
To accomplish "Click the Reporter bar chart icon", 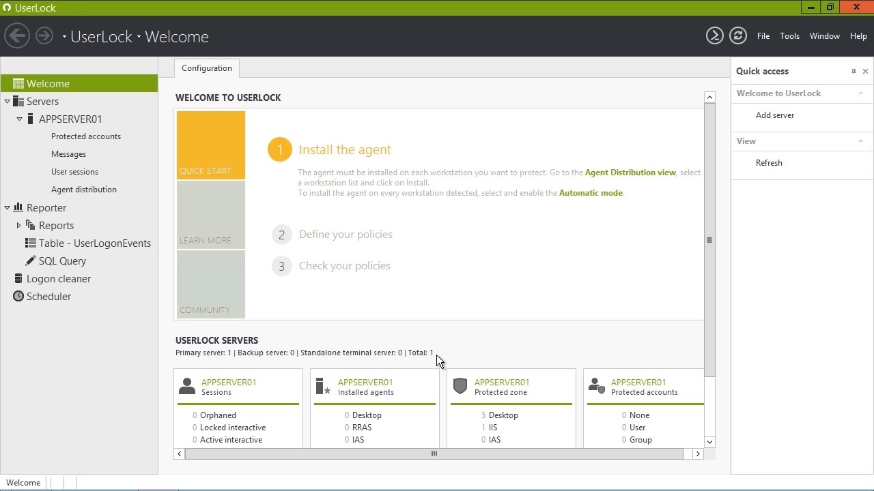I will pyautogui.click(x=18, y=208).
